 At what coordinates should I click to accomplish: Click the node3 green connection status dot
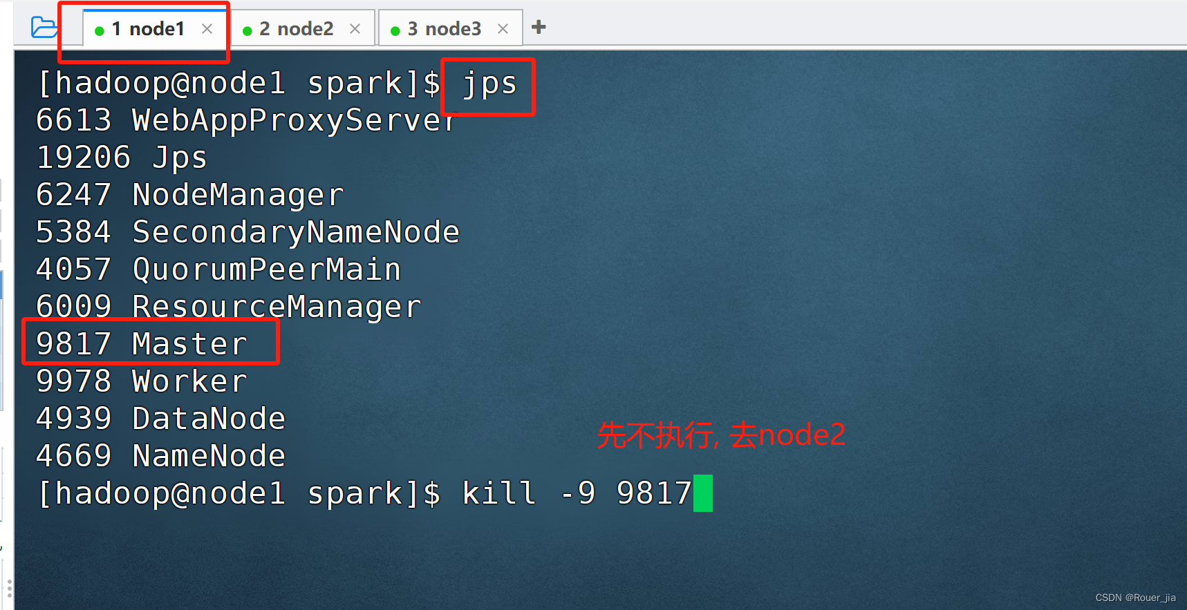pos(395,30)
